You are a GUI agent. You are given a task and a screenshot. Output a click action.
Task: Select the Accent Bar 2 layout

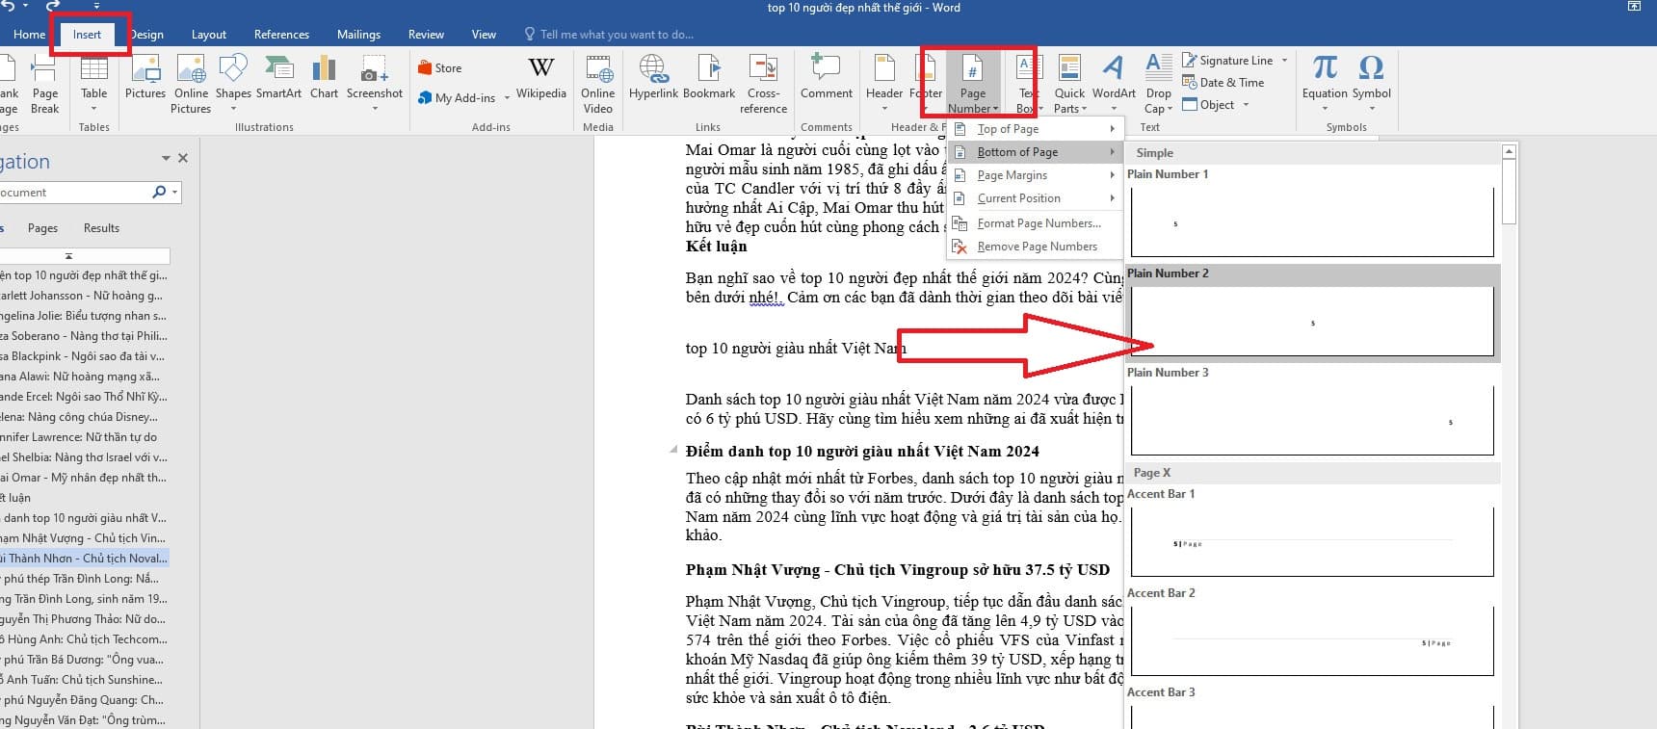[x=1312, y=633]
